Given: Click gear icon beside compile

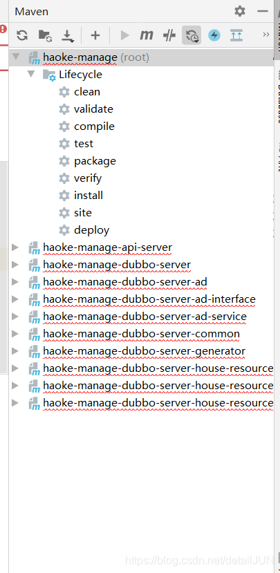Looking at the screenshot, I should coord(64,126).
